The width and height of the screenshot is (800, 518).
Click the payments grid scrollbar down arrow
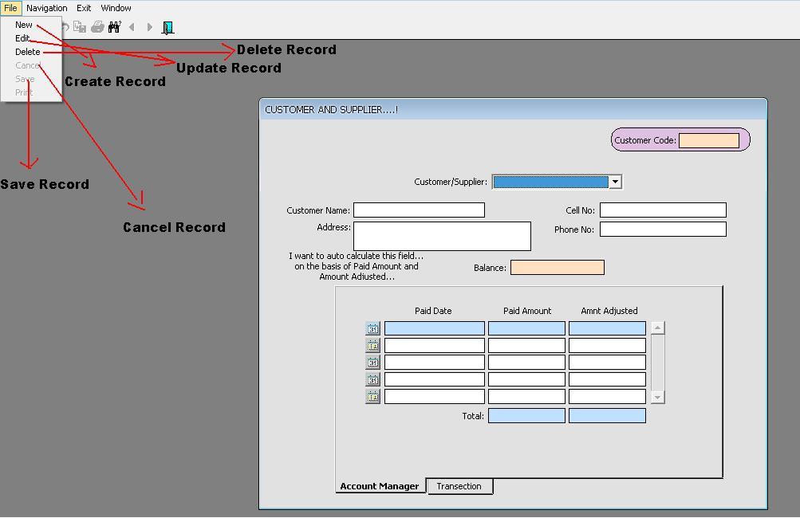(657, 397)
